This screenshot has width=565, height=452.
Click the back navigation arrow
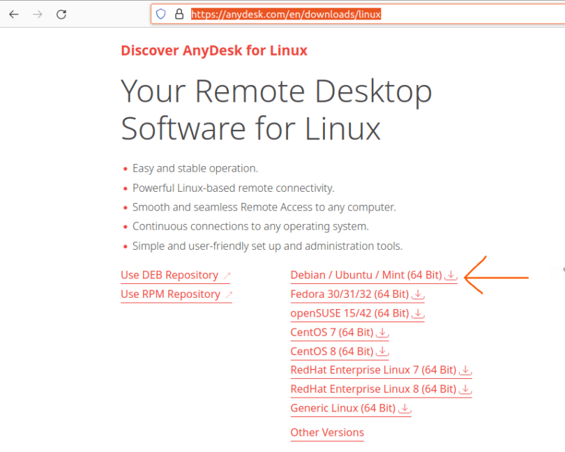[x=14, y=13]
